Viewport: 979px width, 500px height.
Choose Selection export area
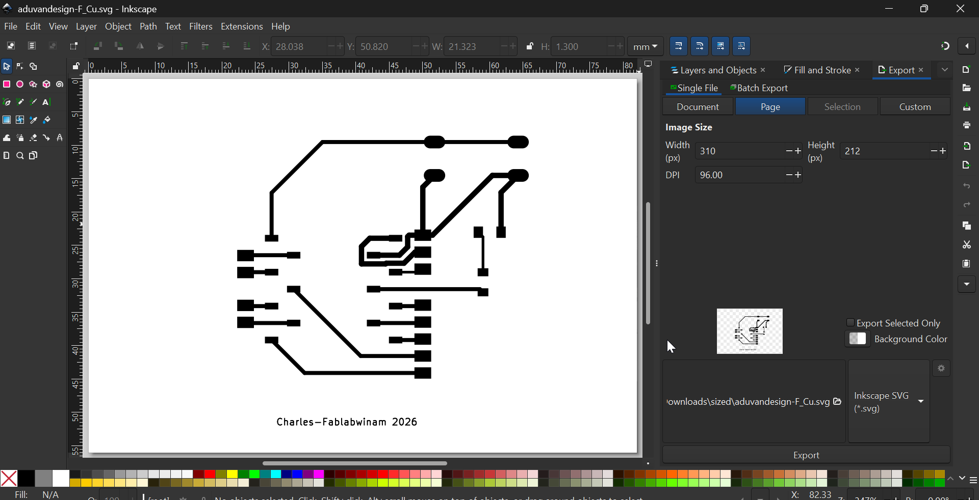pyautogui.click(x=842, y=107)
